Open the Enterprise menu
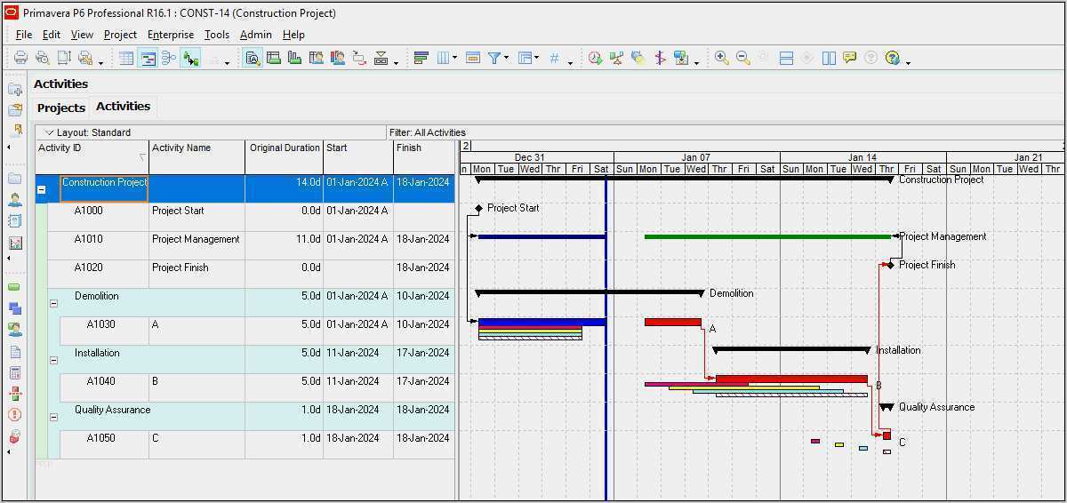 [170, 35]
